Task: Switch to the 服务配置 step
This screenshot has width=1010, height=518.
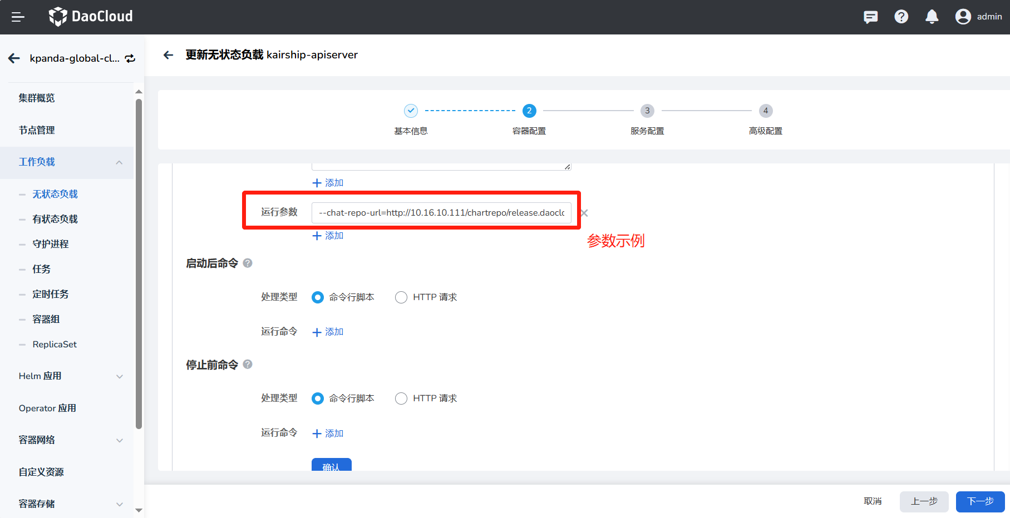Action: coord(647,111)
